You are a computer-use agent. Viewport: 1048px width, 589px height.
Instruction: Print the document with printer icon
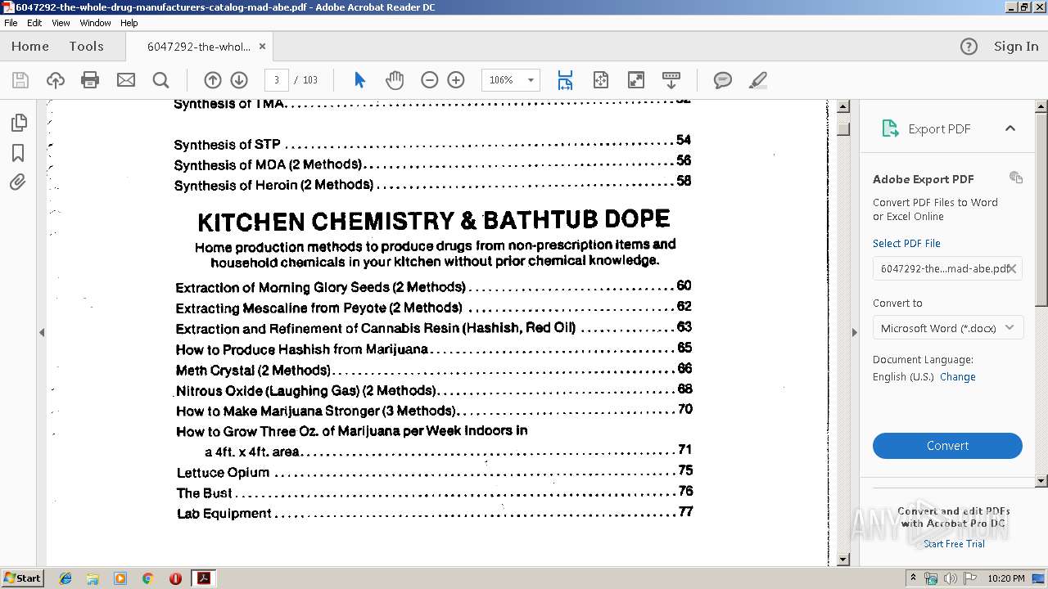click(x=90, y=80)
